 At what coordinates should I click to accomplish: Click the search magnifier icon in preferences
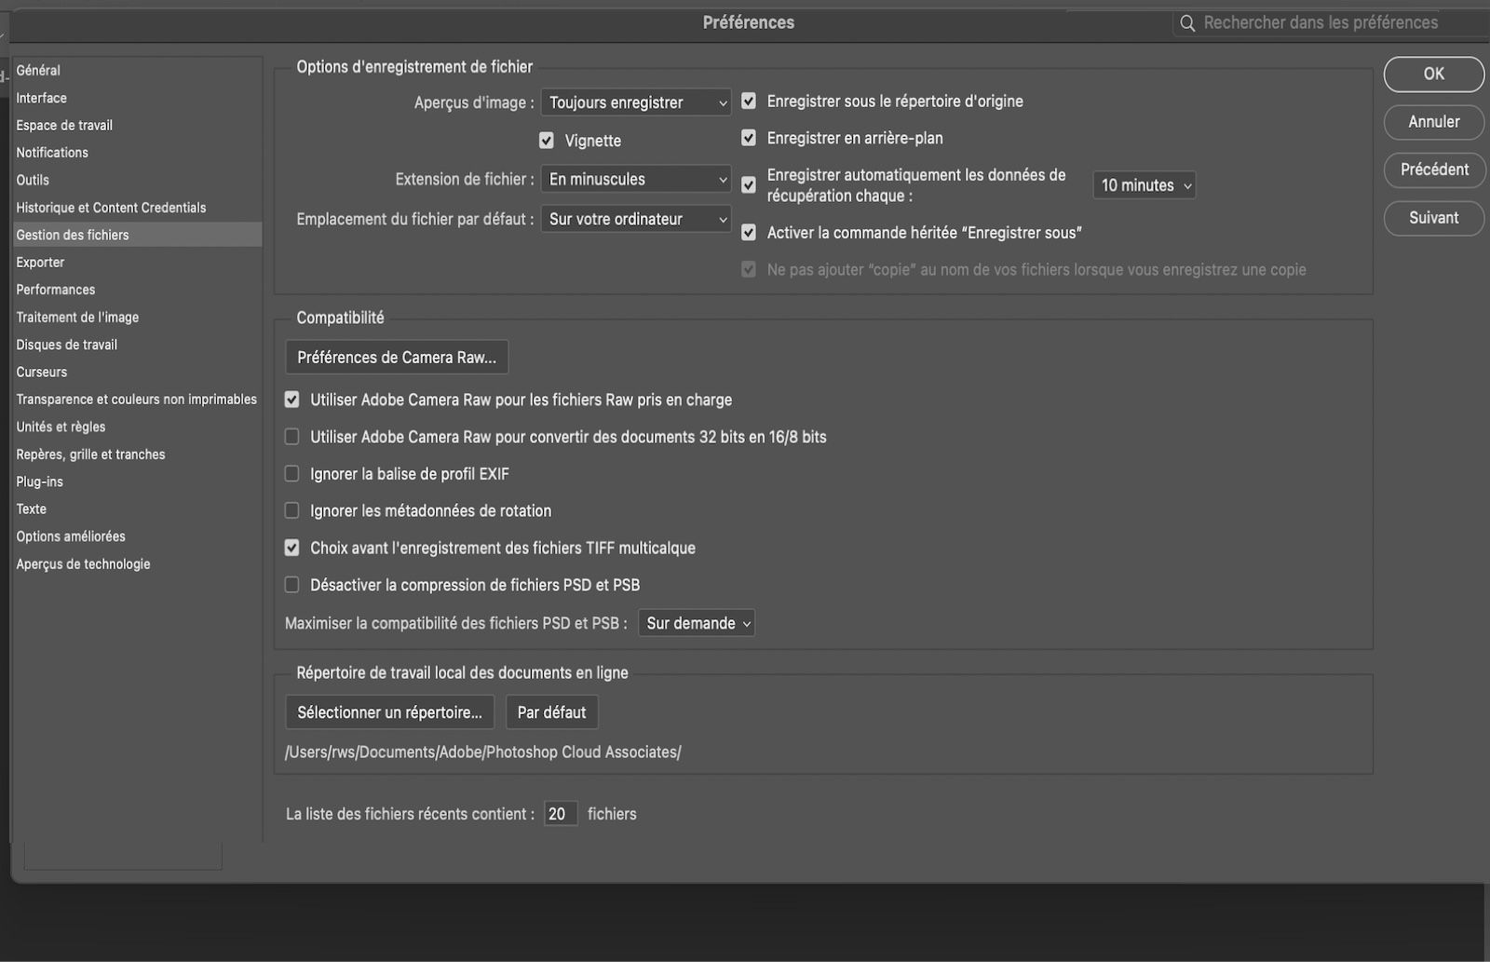tap(1187, 23)
